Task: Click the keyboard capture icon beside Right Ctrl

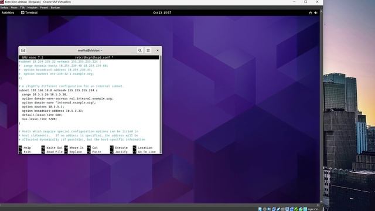Action: pyautogui.click(x=305, y=209)
